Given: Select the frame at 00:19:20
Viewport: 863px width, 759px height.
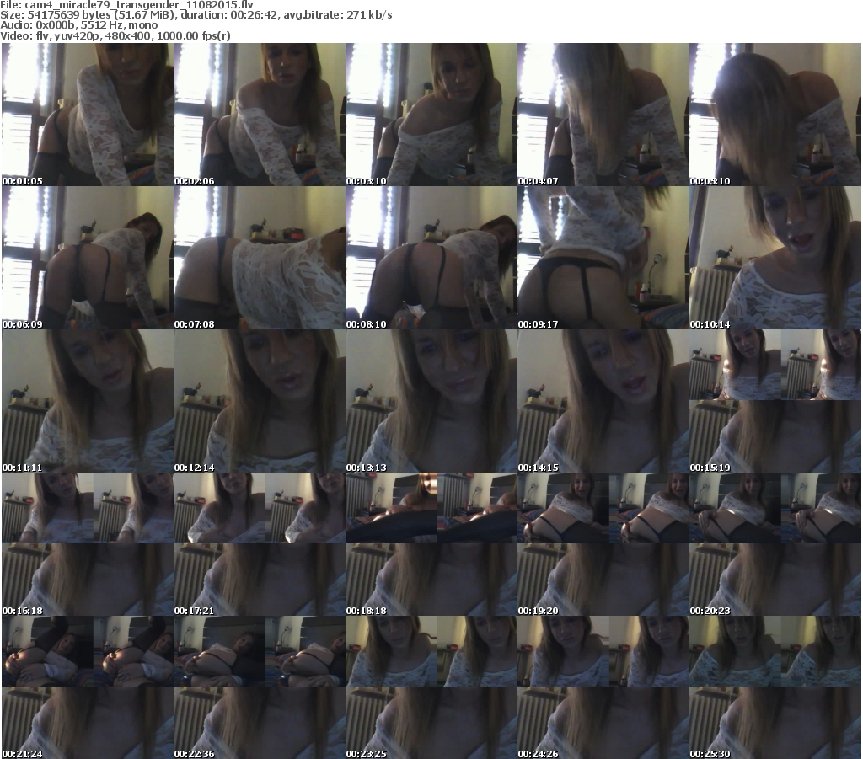Looking at the screenshot, I should coord(603,544).
